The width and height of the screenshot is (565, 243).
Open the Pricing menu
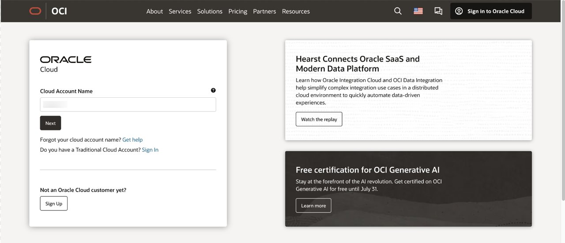[237, 11]
